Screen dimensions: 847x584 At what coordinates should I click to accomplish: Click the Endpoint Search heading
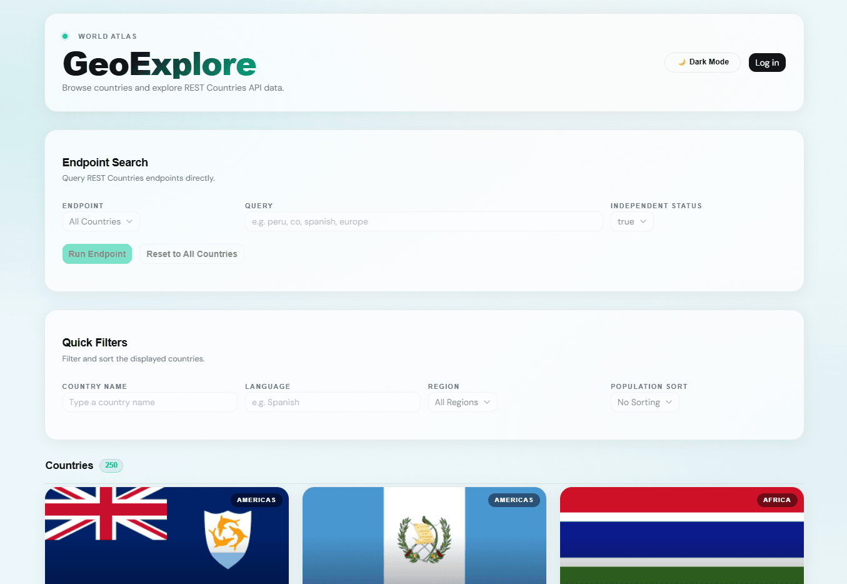pyautogui.click(x=105, y=163)
